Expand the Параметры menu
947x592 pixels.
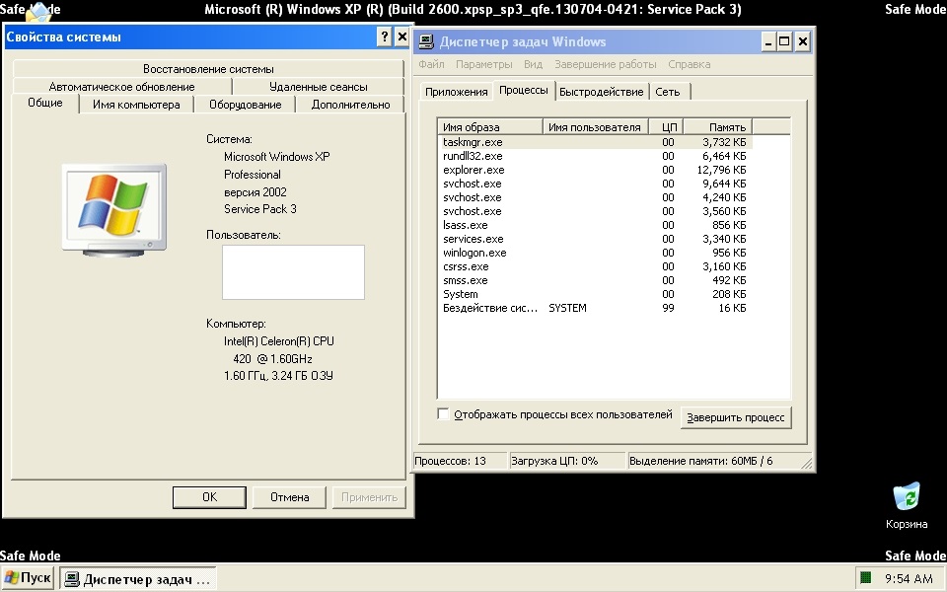coord(483,64)
